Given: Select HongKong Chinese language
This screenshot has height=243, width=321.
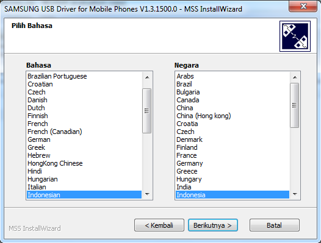Looking at the screenshot, I should (x=84, y=163).
